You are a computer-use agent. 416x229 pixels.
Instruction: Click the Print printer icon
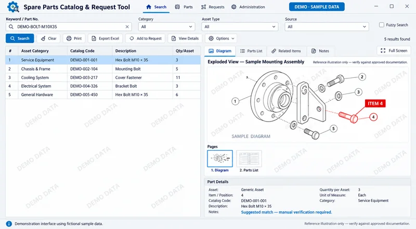(69, 38)
